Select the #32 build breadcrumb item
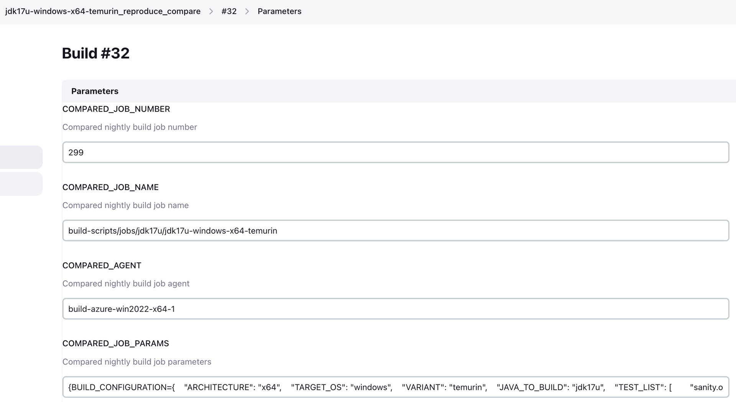 229,11
